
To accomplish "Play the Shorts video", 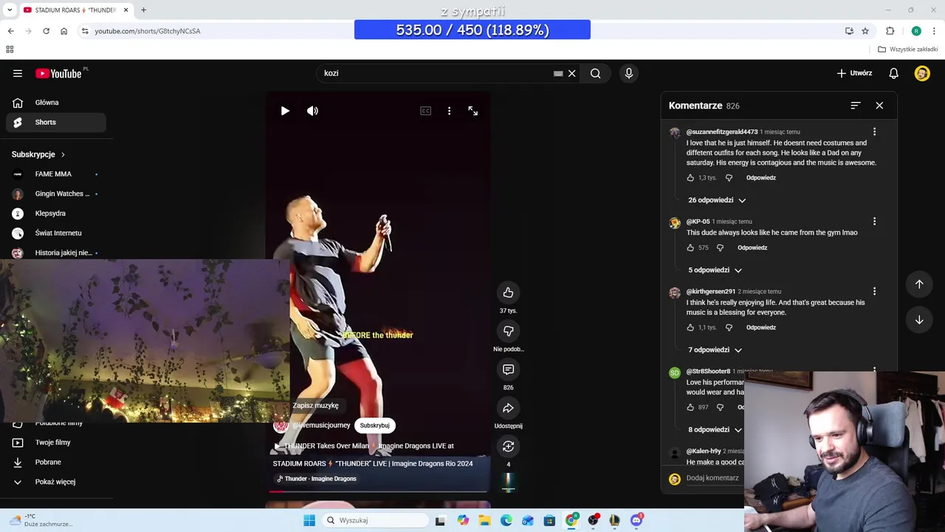I will pyautogui.click(x=285, y=111).
